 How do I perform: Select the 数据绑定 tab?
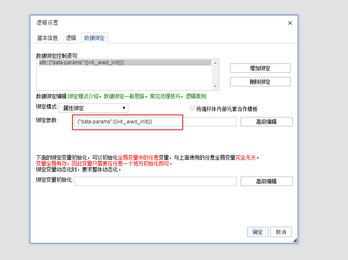[95, 38]
